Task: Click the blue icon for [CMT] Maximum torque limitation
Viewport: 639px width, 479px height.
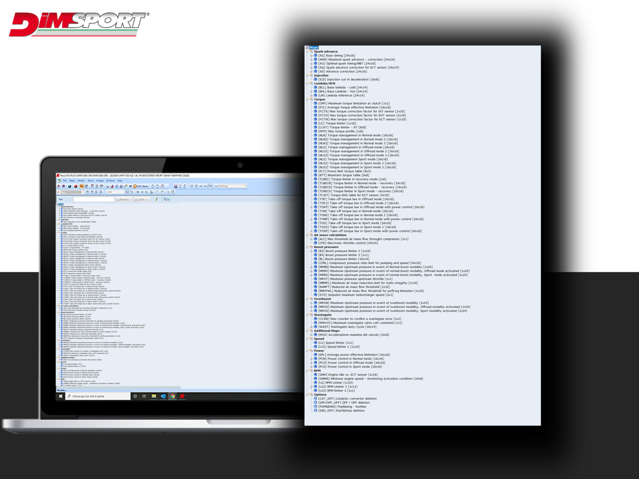Action: click(315, 103)
